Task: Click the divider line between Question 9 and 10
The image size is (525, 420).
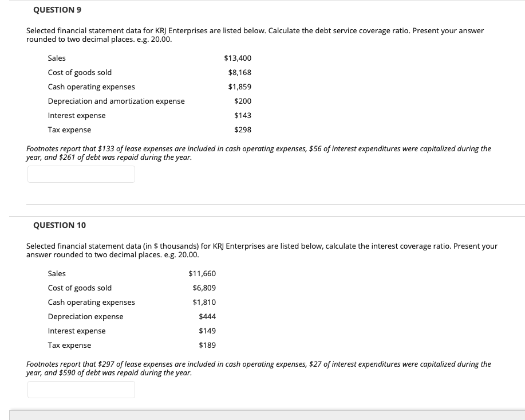Action: point(275,204)
